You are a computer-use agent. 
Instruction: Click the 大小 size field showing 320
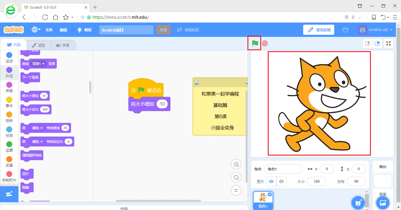(x=317, y=181)
